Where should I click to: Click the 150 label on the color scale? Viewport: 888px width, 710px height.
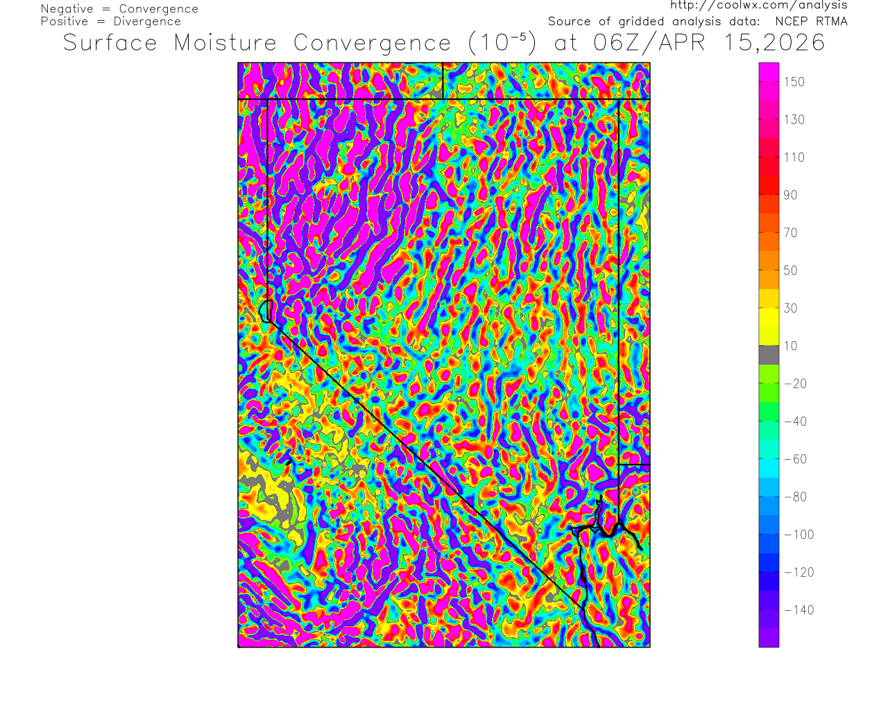click(x=794, y=82)
